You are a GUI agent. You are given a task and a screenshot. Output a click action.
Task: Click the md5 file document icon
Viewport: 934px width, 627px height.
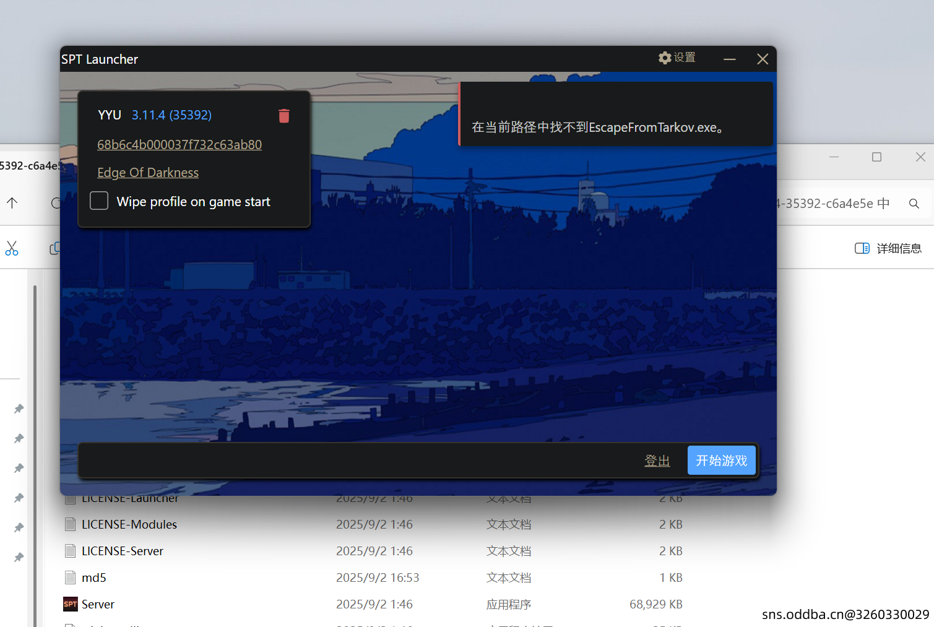(x=71, y=577)
